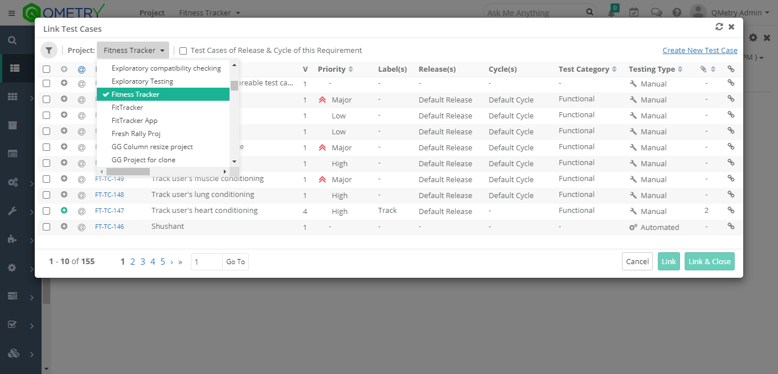Click the gear settings icon behind dialog
This screenshot has height=374, width=778.
pyautogui.click(x=753, y=38)
